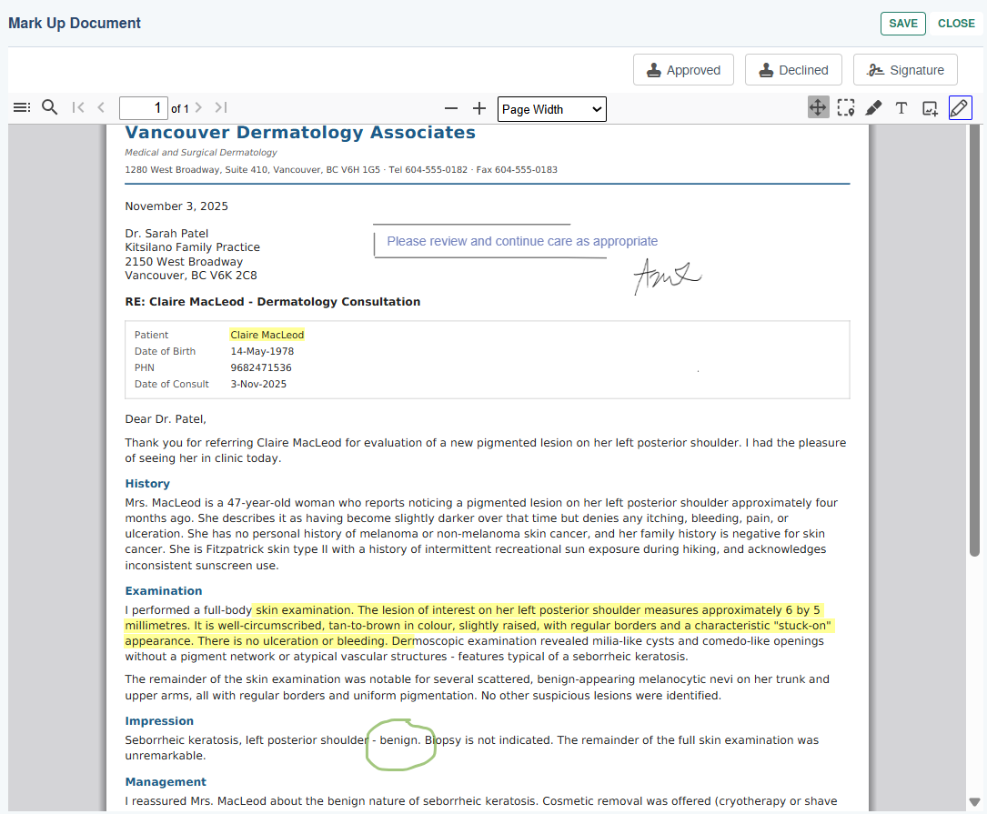The height and width of the screenshot is (814, 987).
Task: Click the 'Dr. Sarah Patel' addressee line
Action: click(x=166, y=234)
